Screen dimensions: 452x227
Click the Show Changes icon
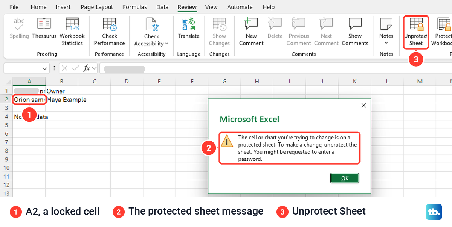[219, 24]
